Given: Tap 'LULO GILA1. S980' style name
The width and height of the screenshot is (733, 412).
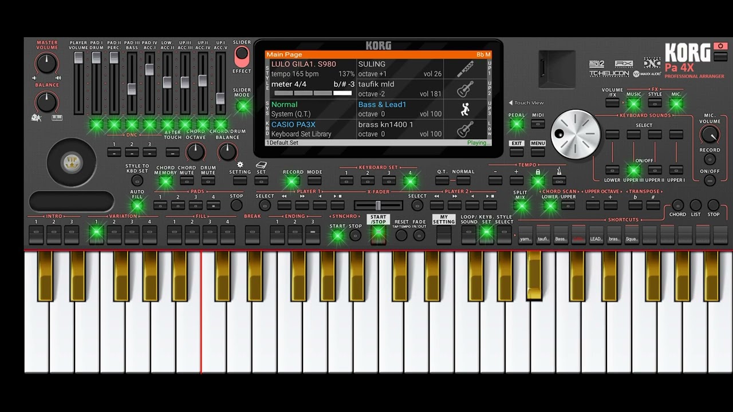Looking at the screenshot, I should pyautogui.click(x=304, y=64).
